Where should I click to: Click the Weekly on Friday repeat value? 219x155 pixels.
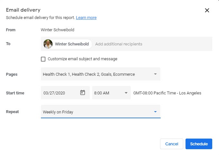coord(58,112)
